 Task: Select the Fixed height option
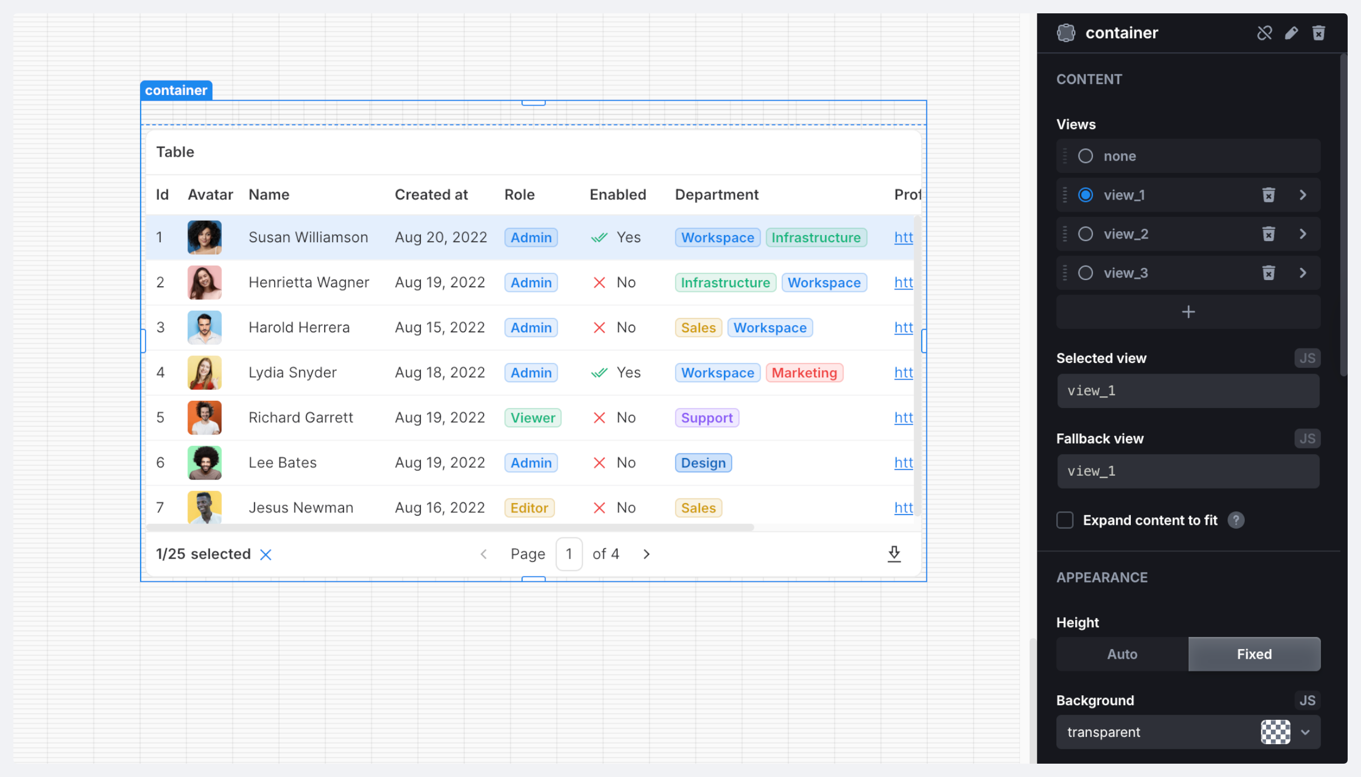coord(1254,654)
